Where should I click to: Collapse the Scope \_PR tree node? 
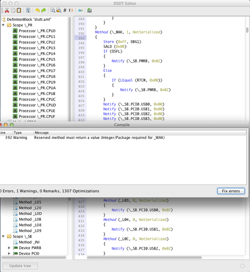click(3, 25)
